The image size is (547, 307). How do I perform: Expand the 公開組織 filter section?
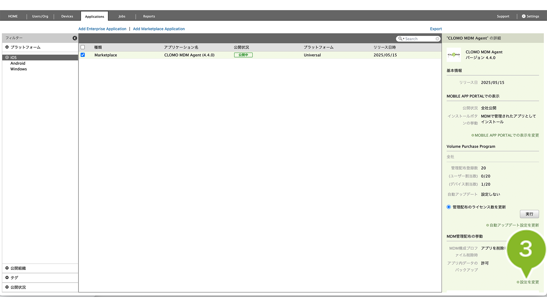point(7,268)
